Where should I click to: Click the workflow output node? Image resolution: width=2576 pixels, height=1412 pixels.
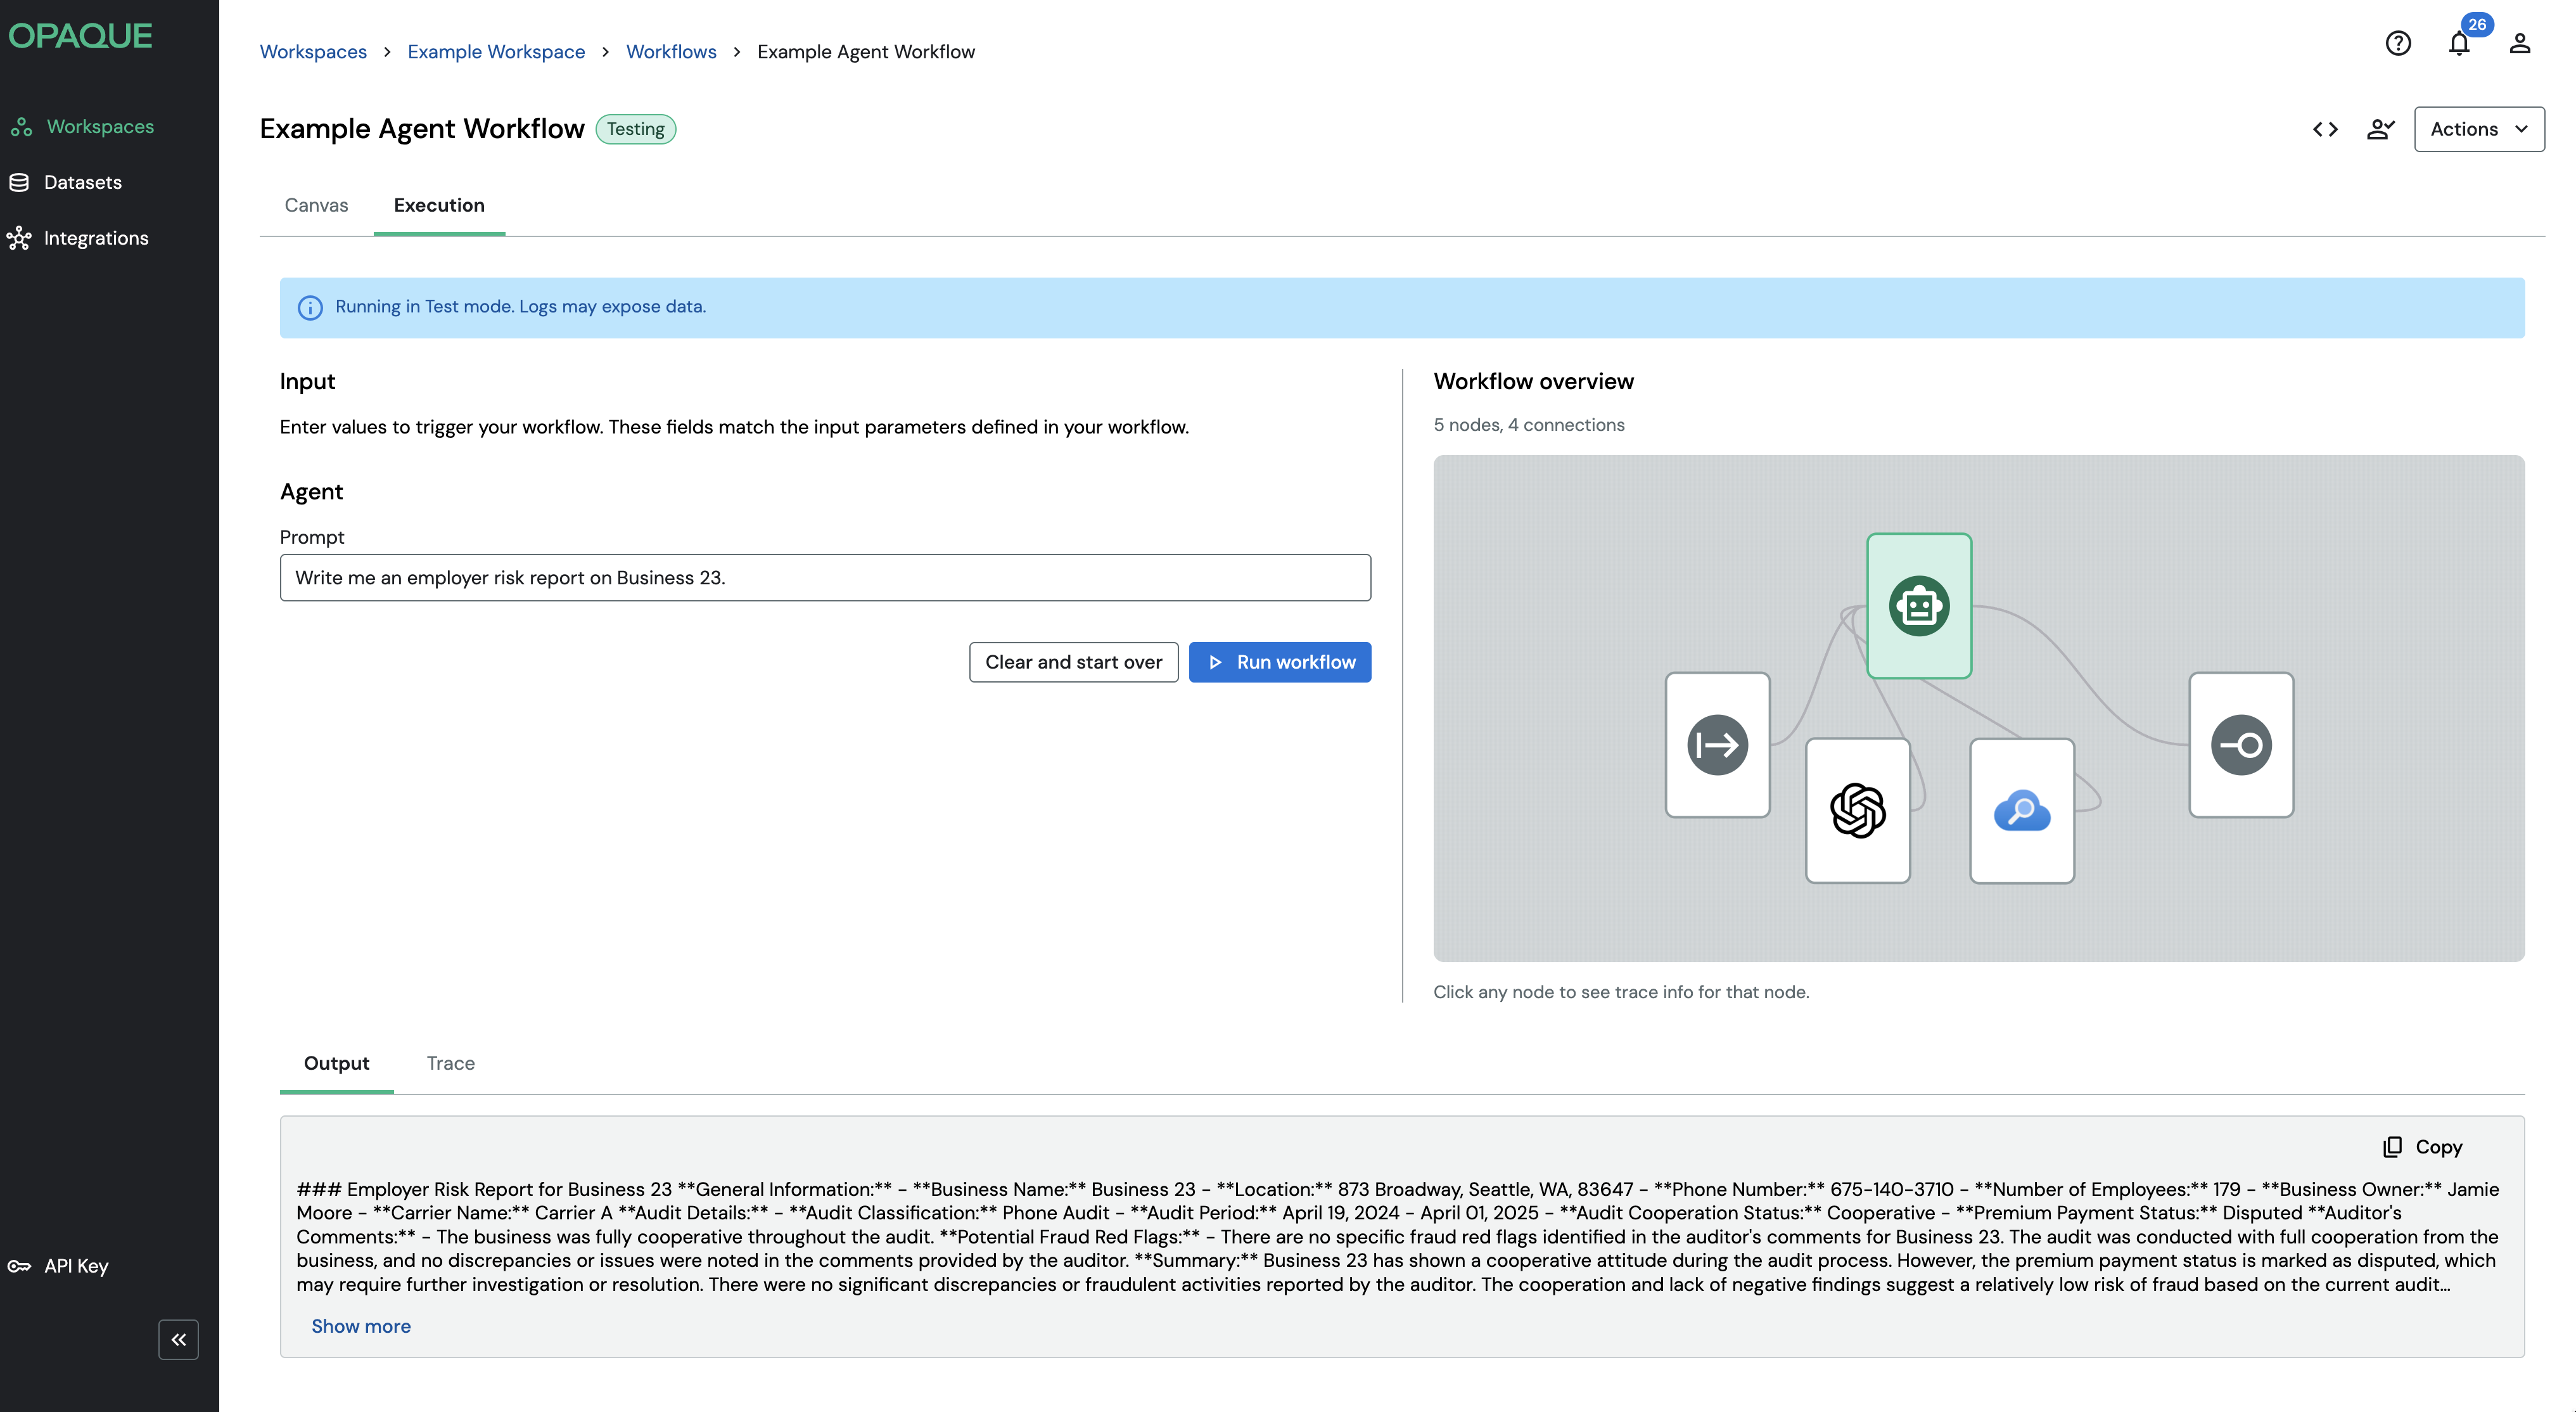tap(2240, 745)
